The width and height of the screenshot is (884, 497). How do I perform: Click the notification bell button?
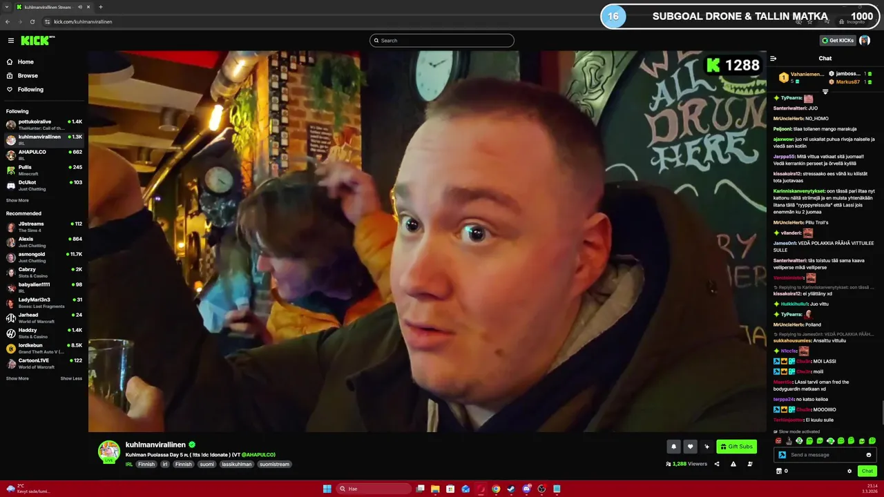[673, 447]
